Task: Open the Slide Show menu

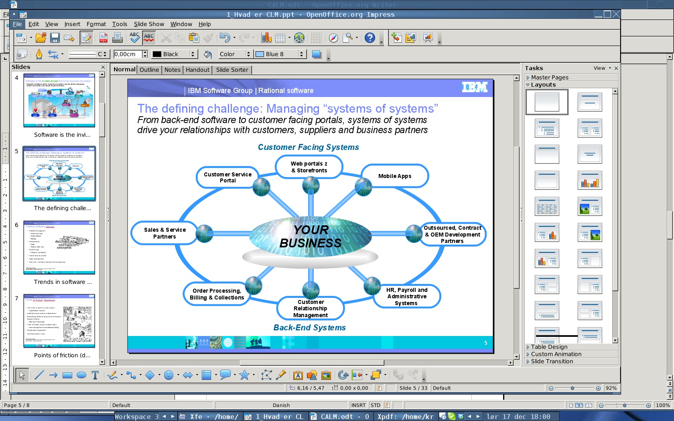Action: pos(149,24)
